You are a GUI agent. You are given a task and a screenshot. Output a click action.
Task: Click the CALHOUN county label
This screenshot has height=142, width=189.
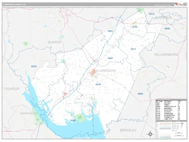pyautogui.click(x=12, y=89)
